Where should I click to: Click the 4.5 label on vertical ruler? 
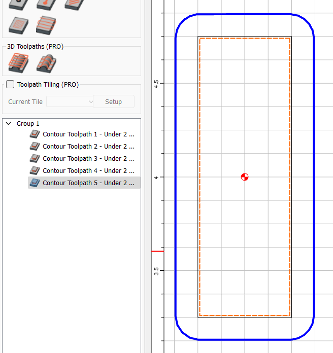(x=156, y=84)
